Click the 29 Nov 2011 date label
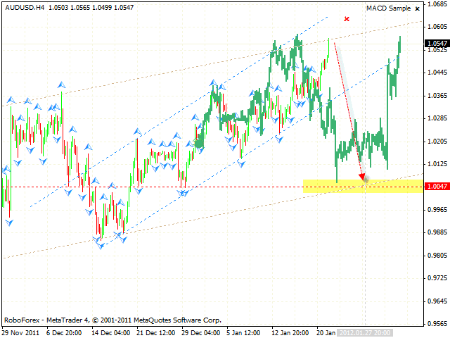This screenshot has height=338, width=450. 21,332
